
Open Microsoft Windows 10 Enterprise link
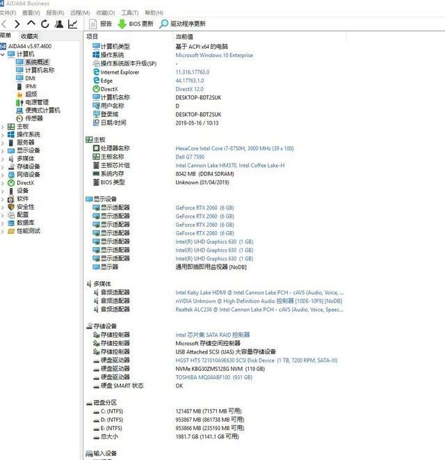(214, 55)
